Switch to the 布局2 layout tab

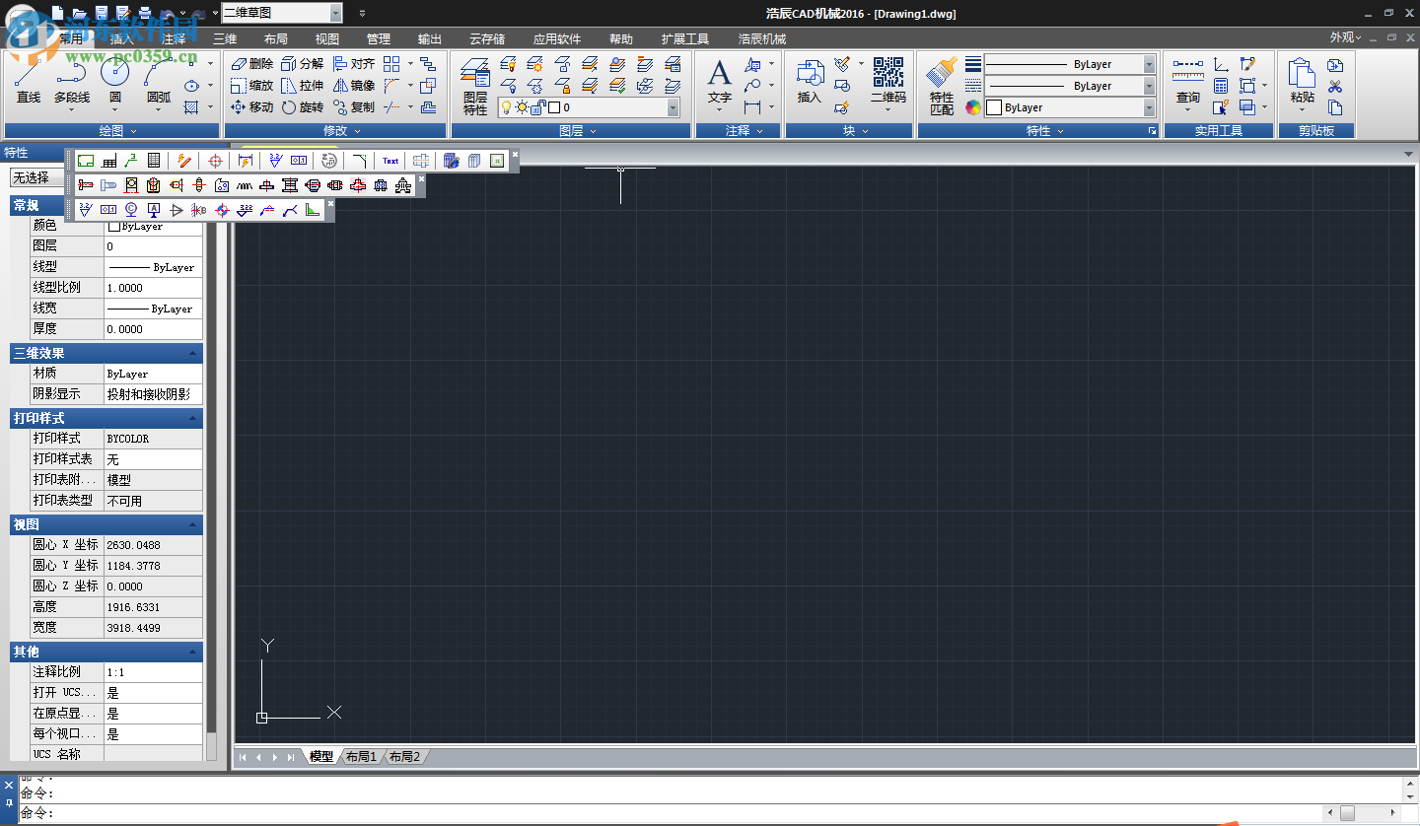pyautogui.click(x=404, y=756)
